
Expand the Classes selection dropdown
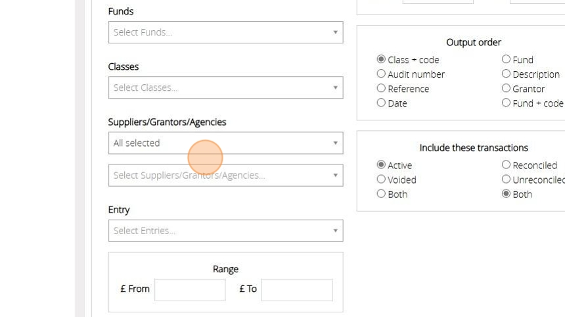[225, 87]
